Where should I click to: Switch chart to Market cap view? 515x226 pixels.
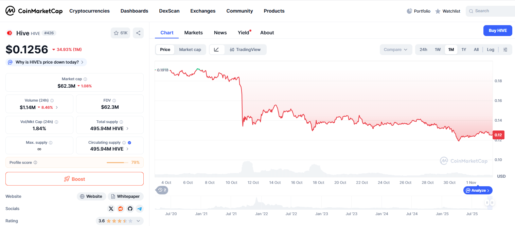coord(190,50)
